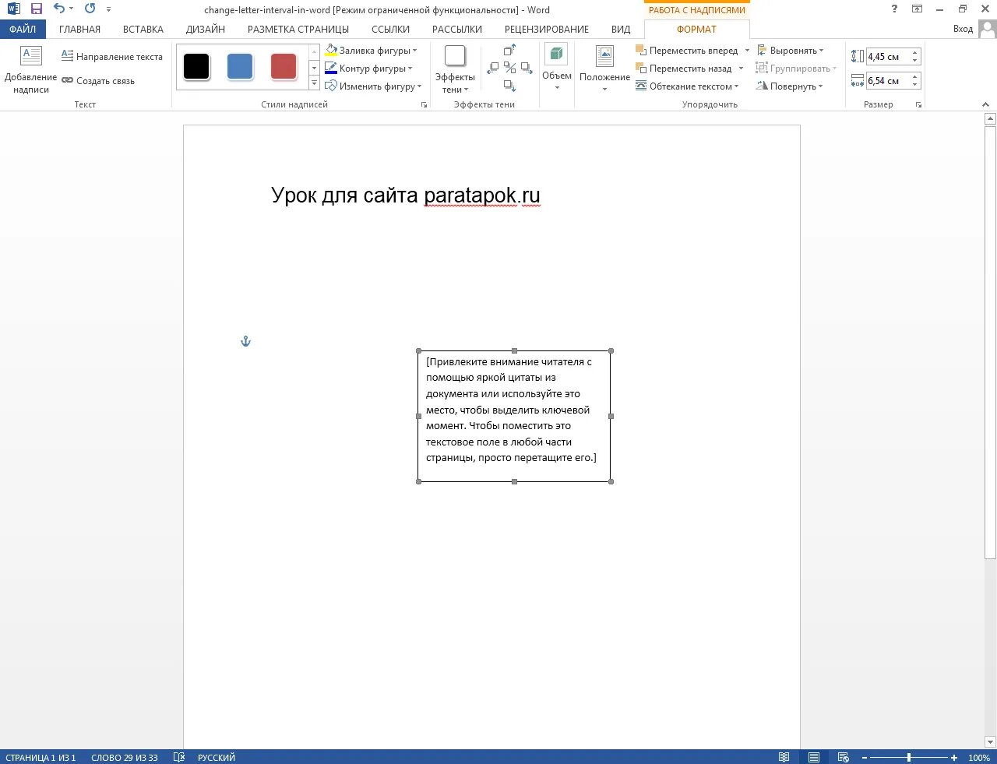Toggle shadow on/off center icon
997x764 pixels.
[509, 68]
